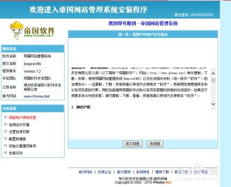Image resolution: width=231 pixels, height=187 pixels.
Task: Open the 部分案例 footer link
Action: (124, 172)
